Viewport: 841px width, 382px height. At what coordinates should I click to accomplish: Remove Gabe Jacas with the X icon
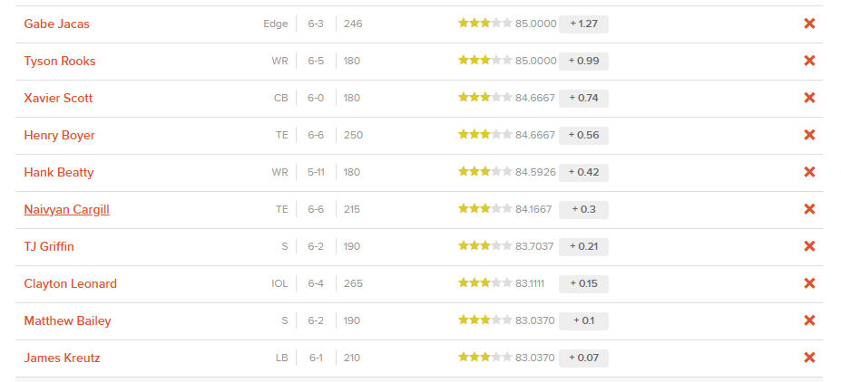pyautogui.click(x=809, y=24)
